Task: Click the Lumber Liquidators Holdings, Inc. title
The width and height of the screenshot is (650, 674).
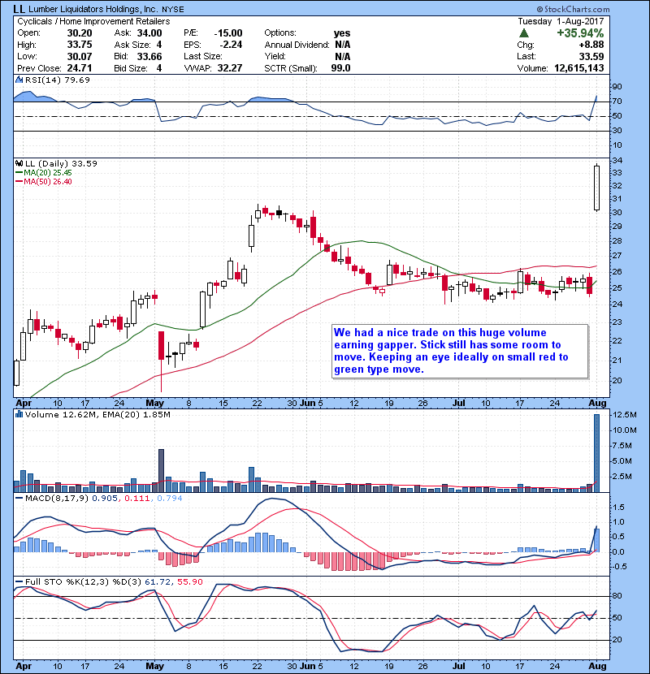Action: click(93, 9)
